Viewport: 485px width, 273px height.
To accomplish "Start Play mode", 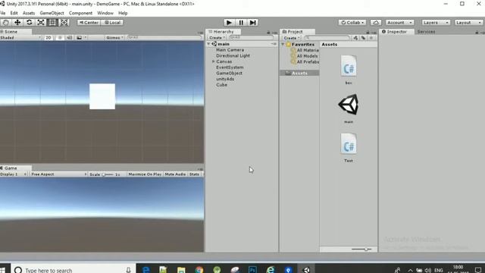I will (x=229, y=23).
